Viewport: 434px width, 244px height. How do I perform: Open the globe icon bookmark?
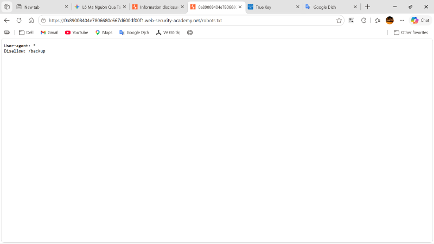(190, 33)
